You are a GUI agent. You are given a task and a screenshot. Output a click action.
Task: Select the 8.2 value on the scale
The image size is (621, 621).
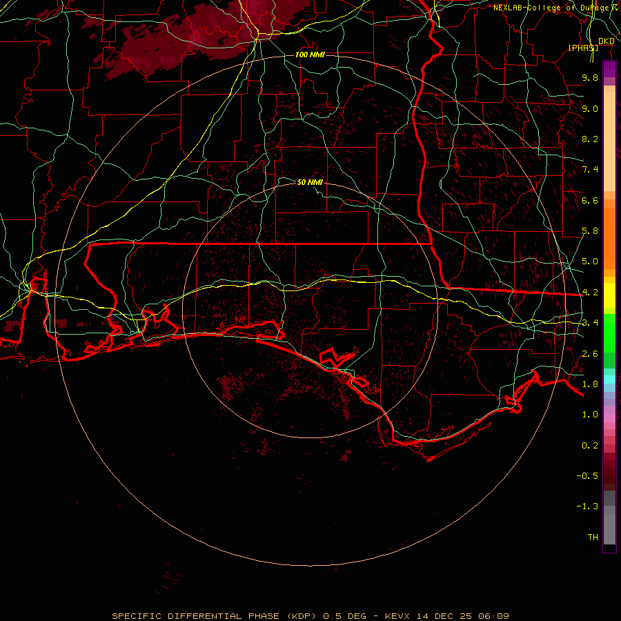(590, 139)
